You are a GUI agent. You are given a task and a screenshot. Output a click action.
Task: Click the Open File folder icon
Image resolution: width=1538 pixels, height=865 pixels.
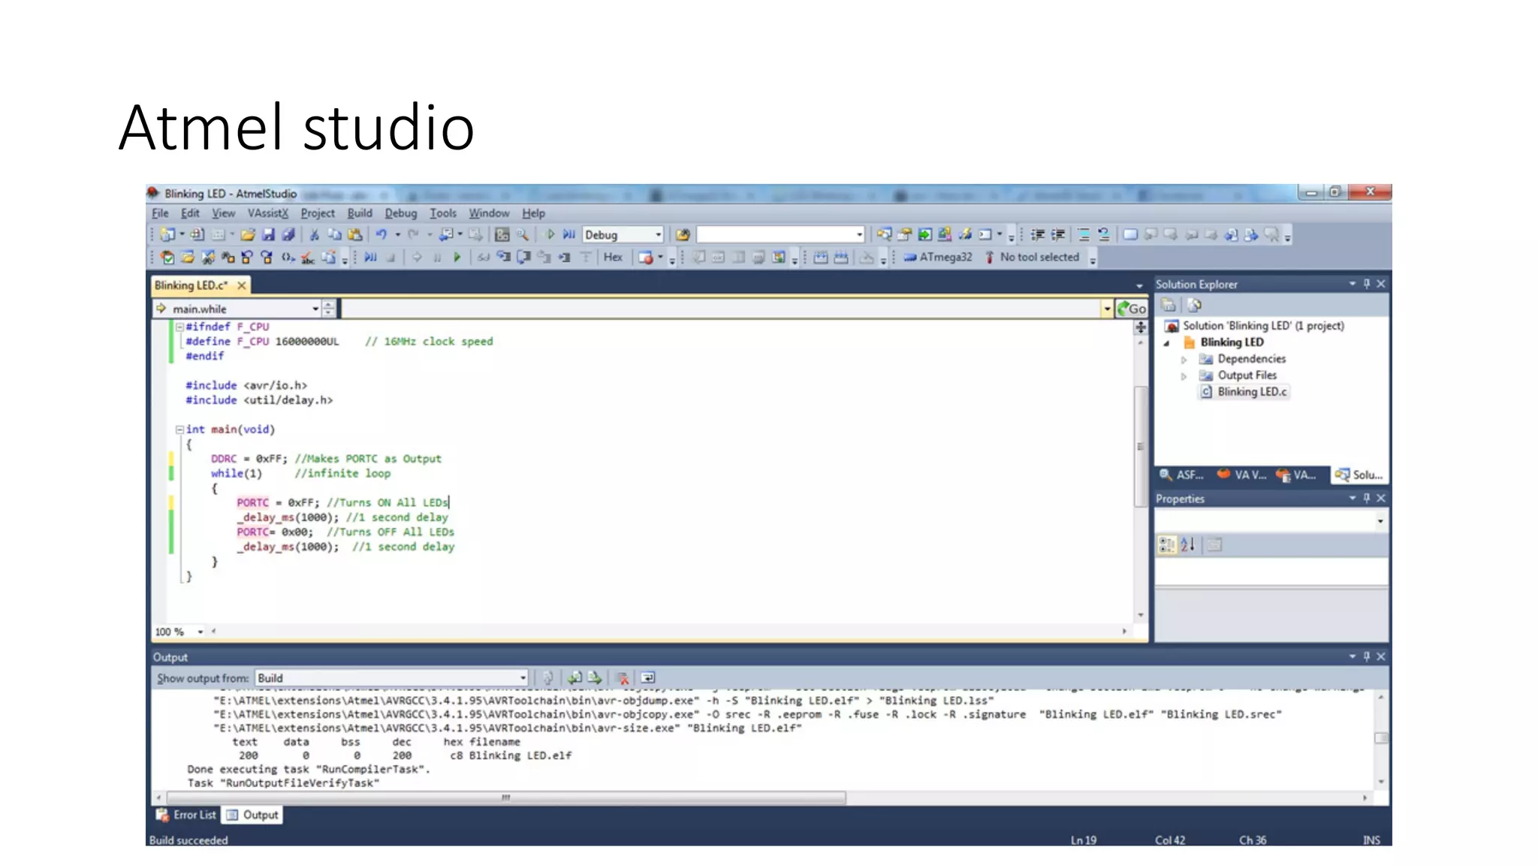[x=248, y=235]
